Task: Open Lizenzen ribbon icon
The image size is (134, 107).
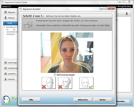Action: click(x=6, y=79)
